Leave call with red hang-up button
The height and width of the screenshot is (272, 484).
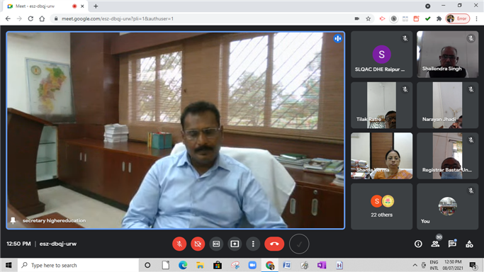[274, 244]
